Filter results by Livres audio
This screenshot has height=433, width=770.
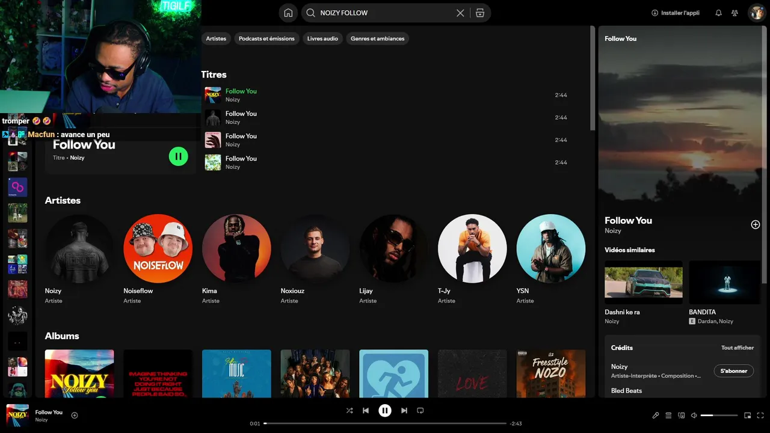[x=322, y=38]
